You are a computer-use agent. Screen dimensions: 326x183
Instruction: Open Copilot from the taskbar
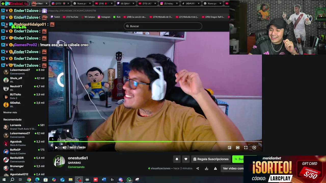click(x=54, y=180)
